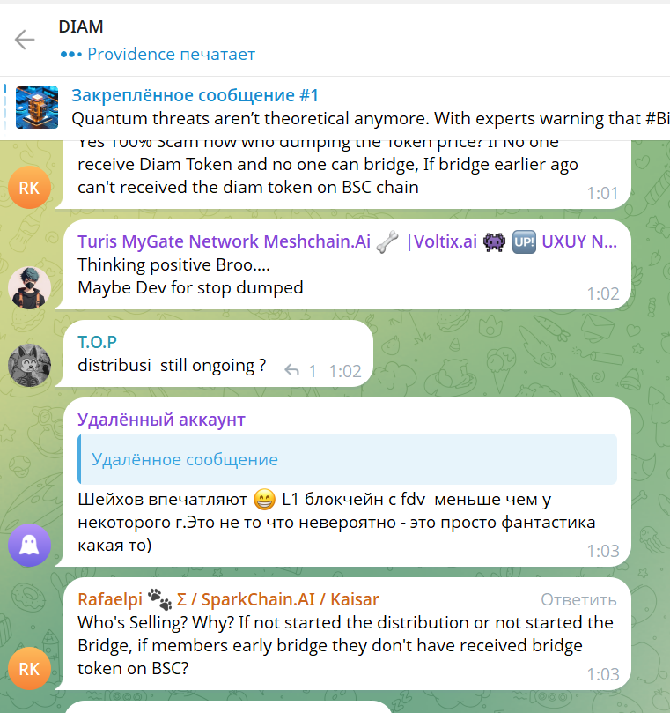The height and width of the screenshot is (713, 670).
Task: Select the 'Who's Selling? Why?' message
Action: click(348, 634)
